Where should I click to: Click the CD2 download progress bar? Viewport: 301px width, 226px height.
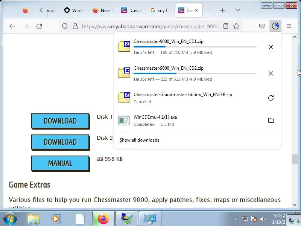click(195, 73)
